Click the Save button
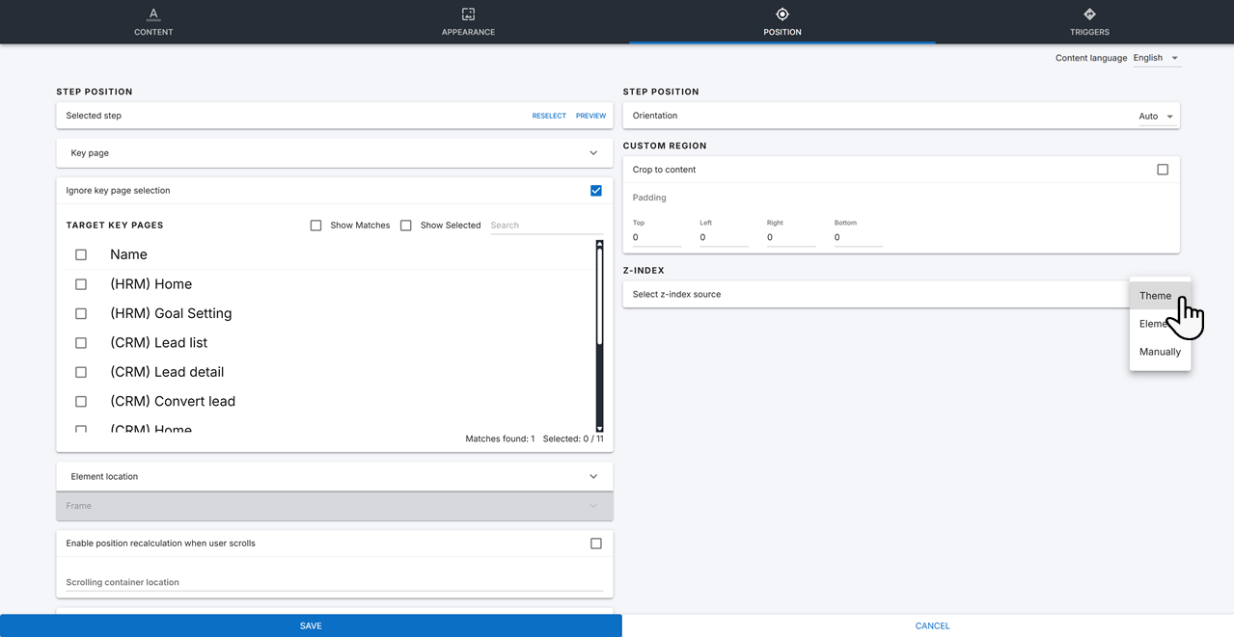1234x637 pixels. point(311,625)
